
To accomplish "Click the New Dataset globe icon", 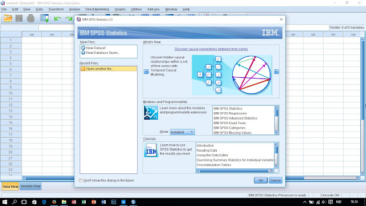I will click(x=83, y=47).
